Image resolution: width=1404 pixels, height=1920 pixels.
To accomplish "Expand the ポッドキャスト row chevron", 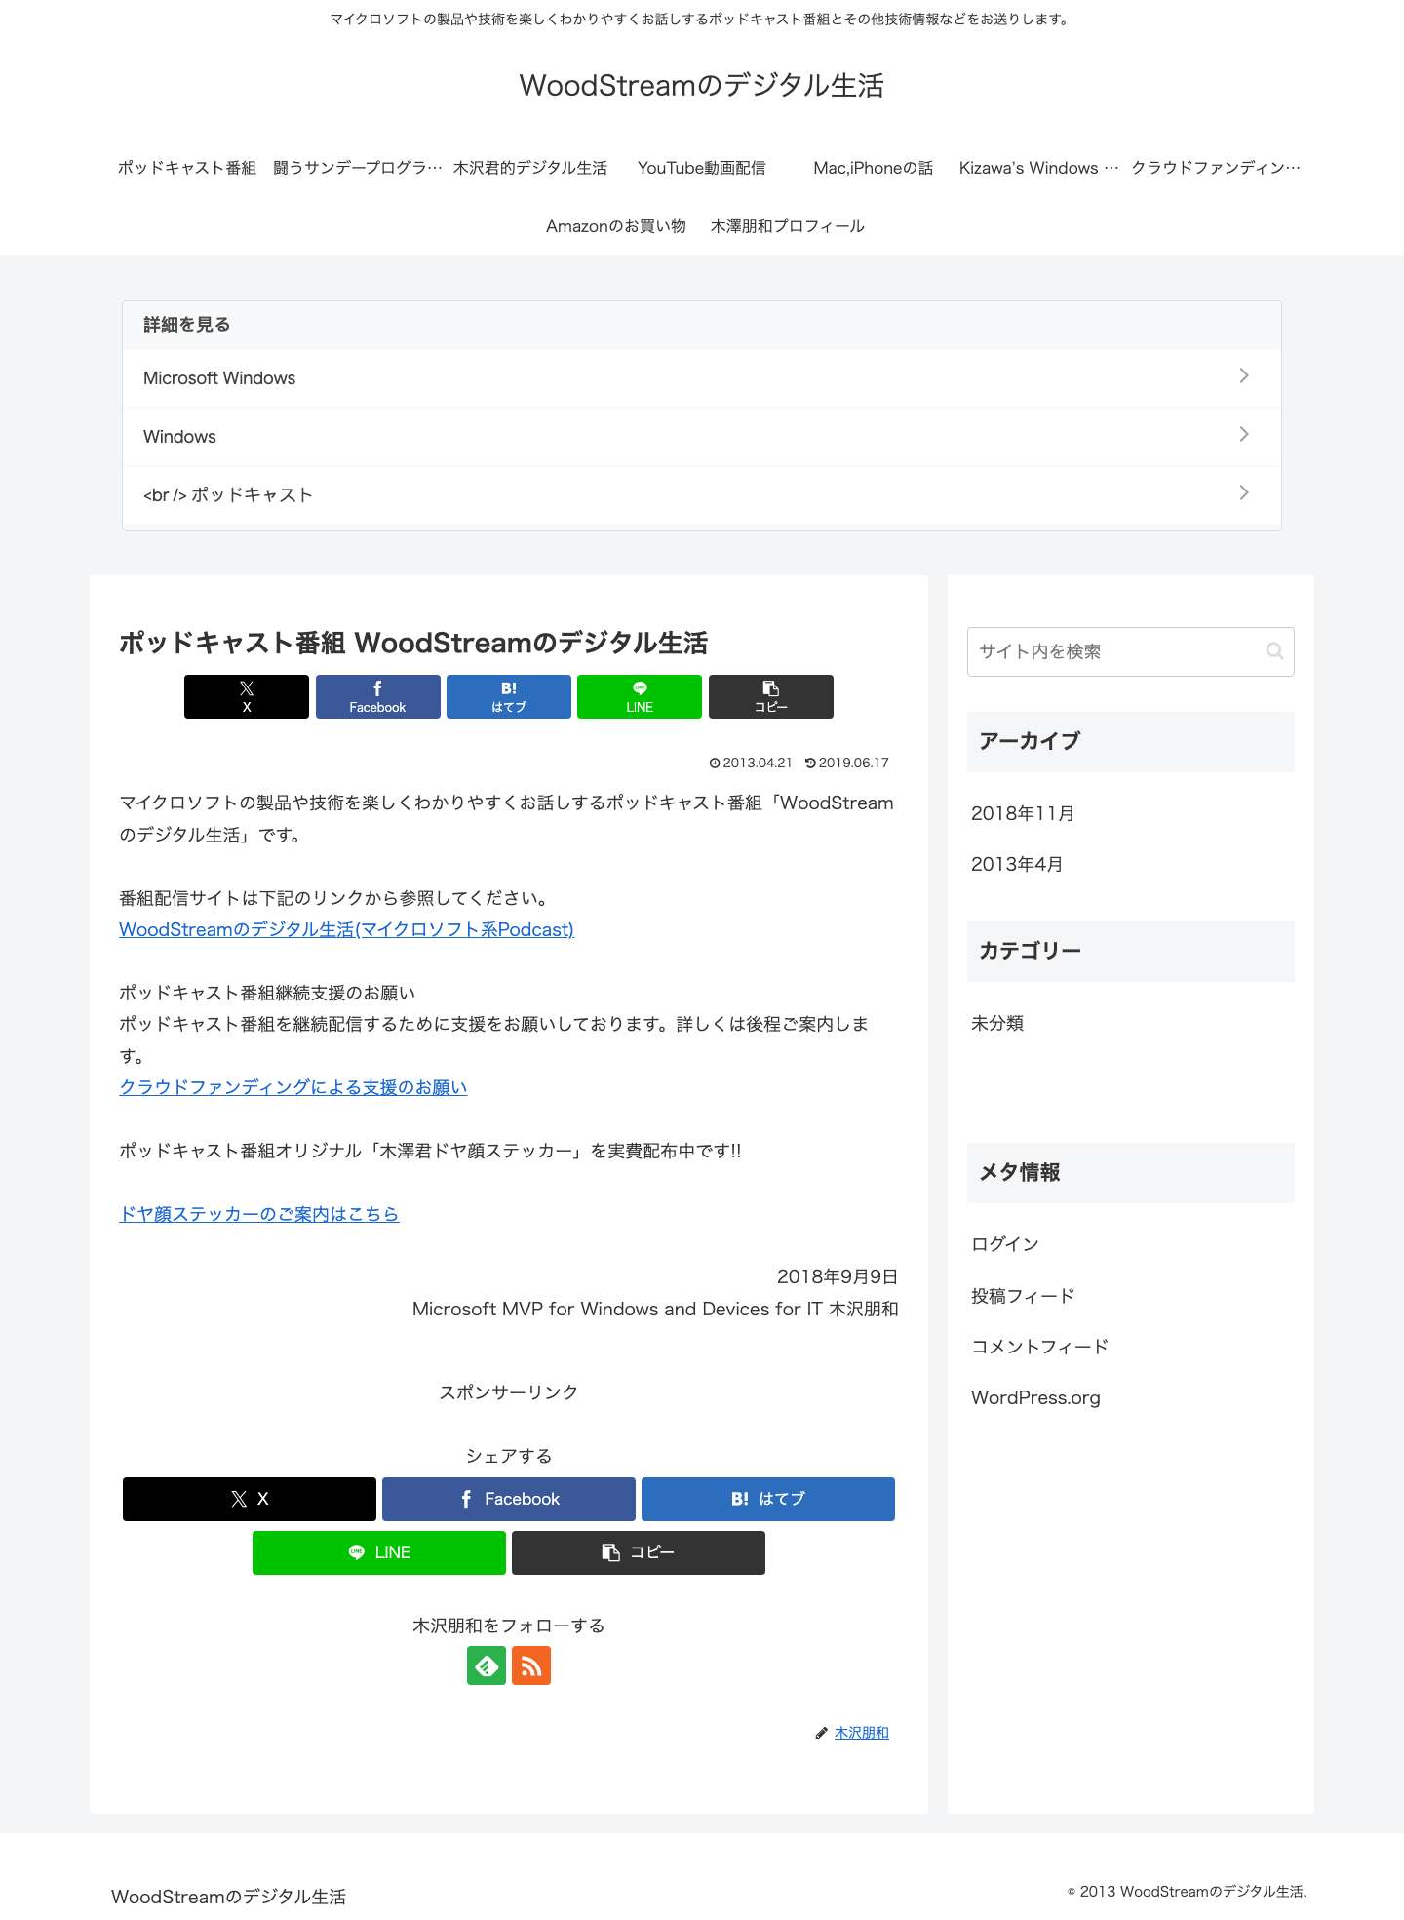I will tap(1244, 492).
